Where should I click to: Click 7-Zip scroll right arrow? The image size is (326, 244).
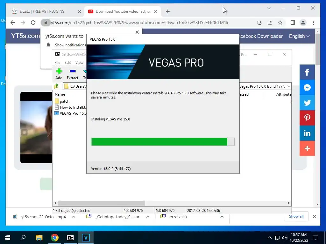click(288, 203)
